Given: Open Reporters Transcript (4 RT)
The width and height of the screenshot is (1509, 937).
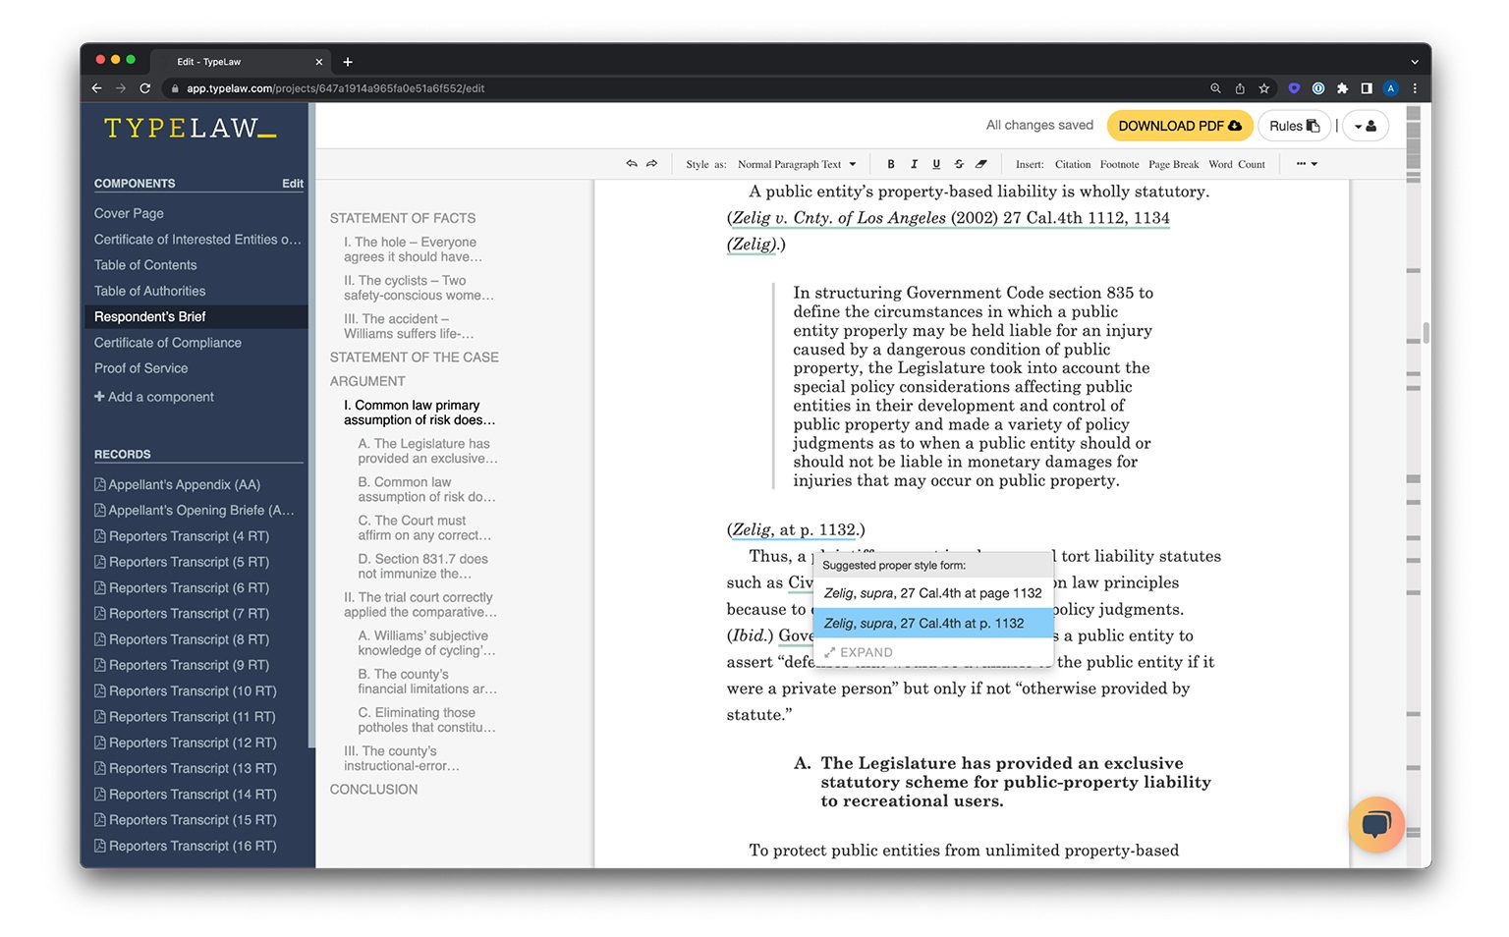Looking at the screenshot, I should (182, 536).
